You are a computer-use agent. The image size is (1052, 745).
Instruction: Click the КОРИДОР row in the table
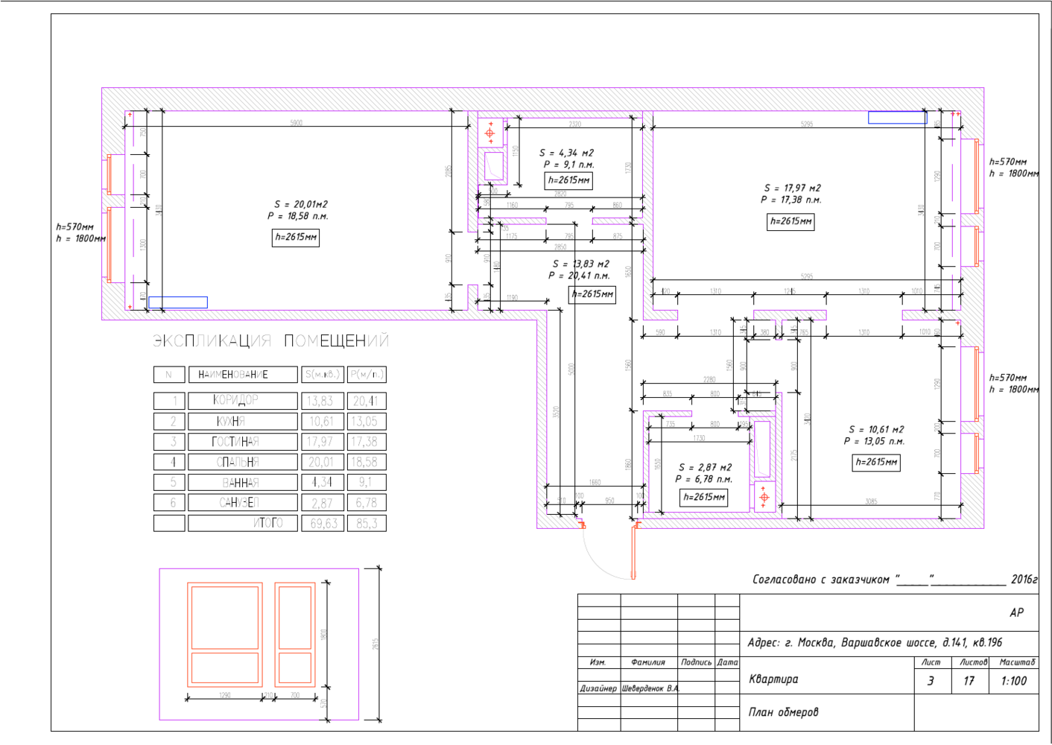(242, 401)
